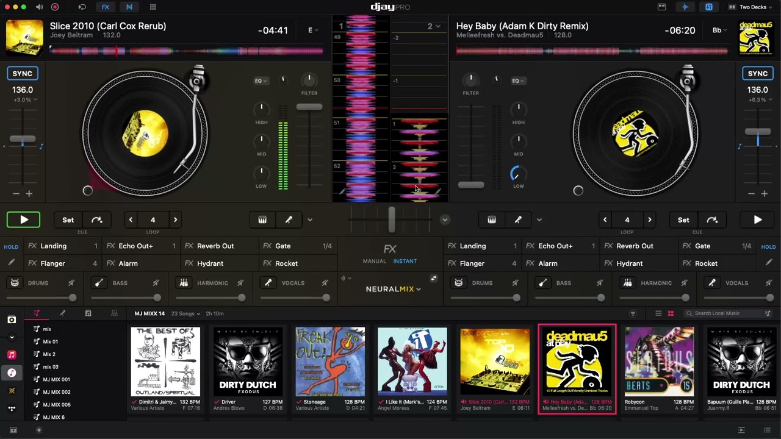Open the left deck EQ dropdown

click(x=261, y=81)
